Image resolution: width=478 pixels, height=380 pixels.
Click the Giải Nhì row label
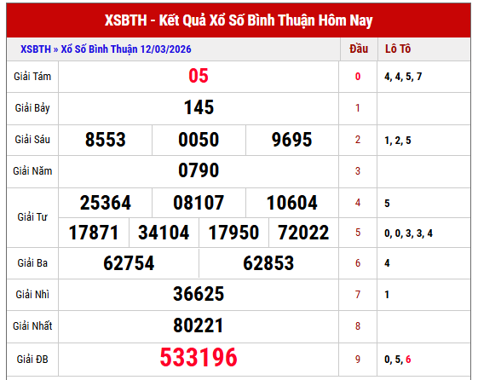pyautogui.click(x=32, y=295)
